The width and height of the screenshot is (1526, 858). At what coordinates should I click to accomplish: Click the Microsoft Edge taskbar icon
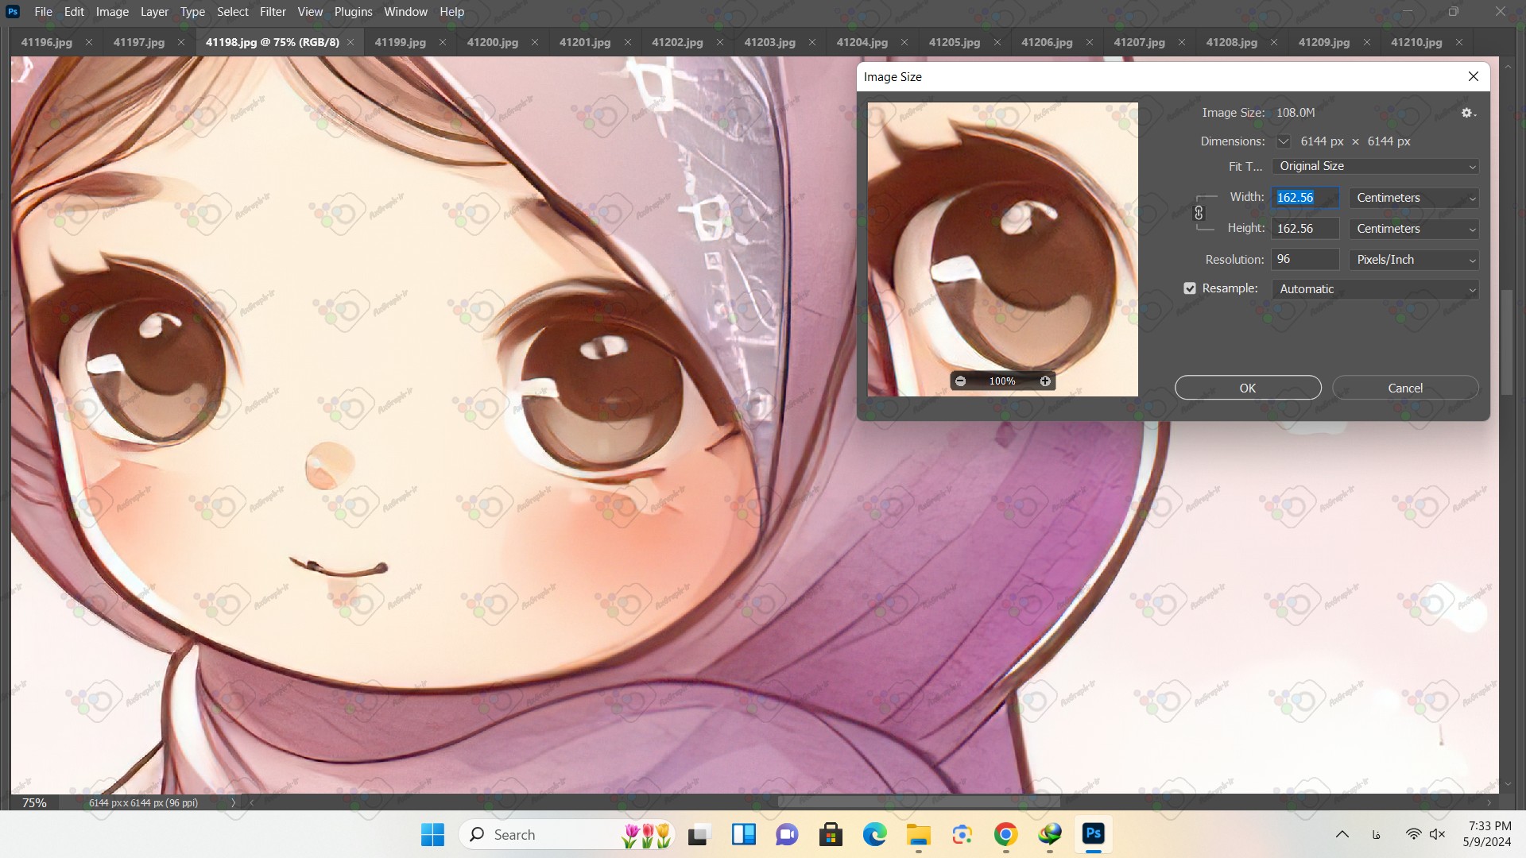874,834
